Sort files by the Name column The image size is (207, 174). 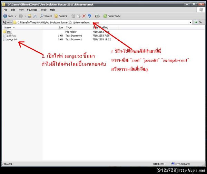pos(8,28)
